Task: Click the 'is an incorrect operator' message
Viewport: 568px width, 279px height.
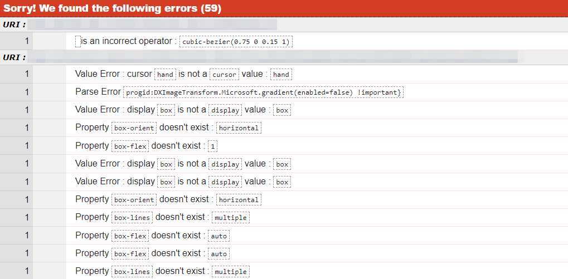Action: [127, 41]
